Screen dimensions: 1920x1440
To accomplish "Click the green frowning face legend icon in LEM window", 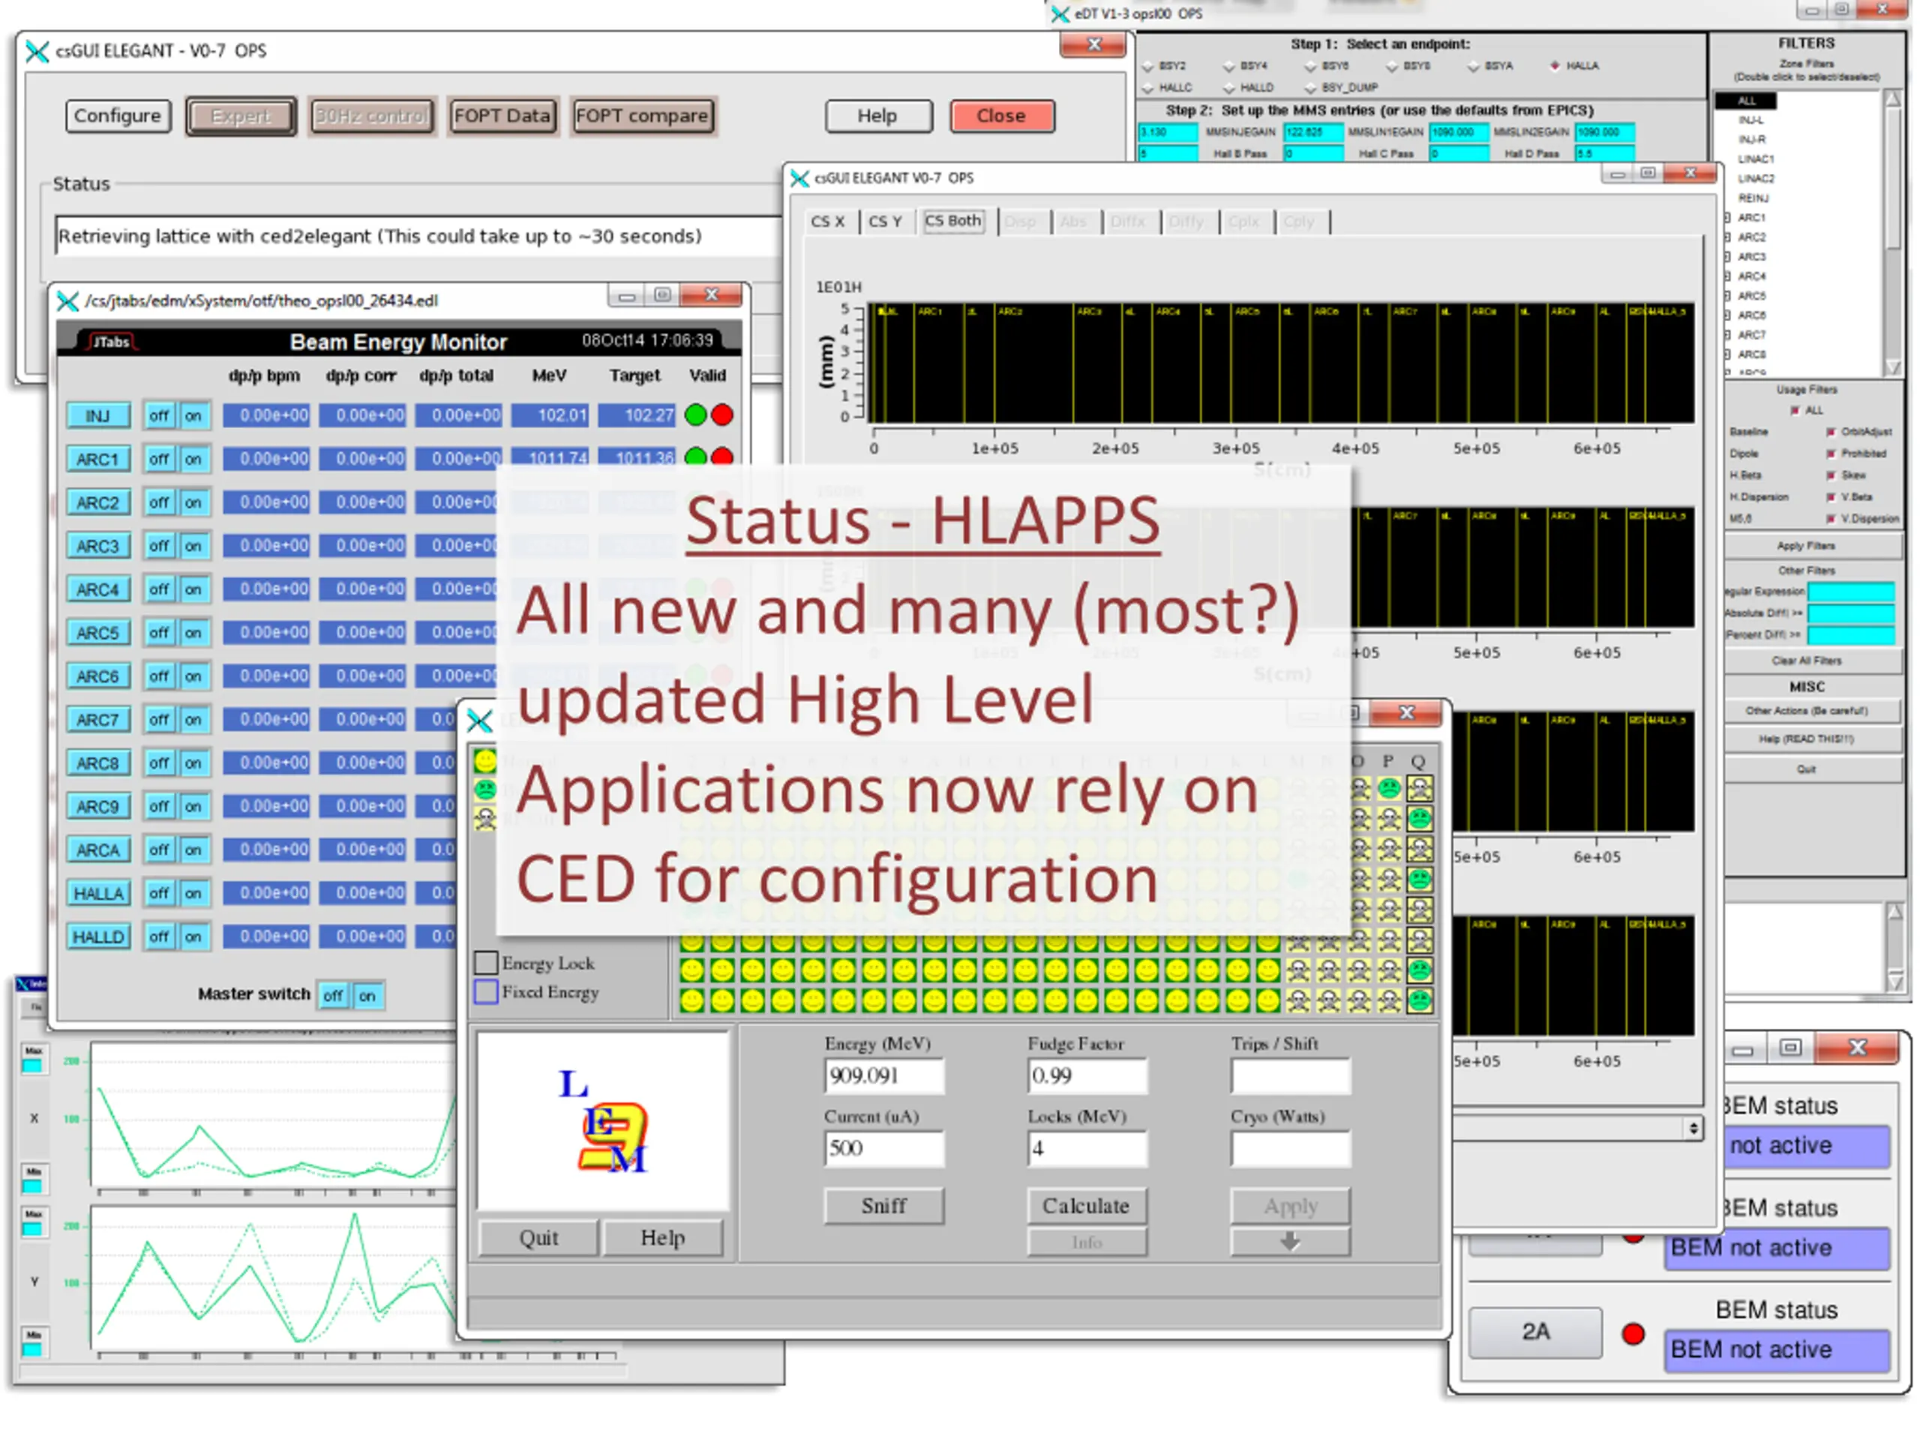I will click(x=485, y=790).
